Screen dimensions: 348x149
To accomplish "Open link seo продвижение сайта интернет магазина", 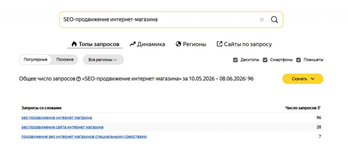I will tap(63, 127).
